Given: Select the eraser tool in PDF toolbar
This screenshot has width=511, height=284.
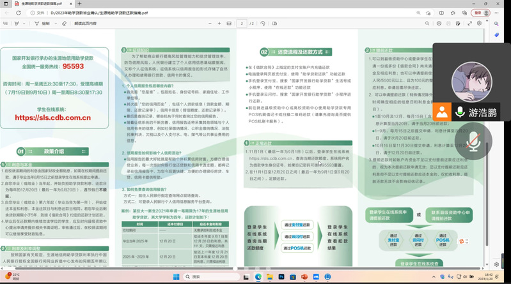Looking at the screenshot, I should pyautogui.click(x=64, y=23).
